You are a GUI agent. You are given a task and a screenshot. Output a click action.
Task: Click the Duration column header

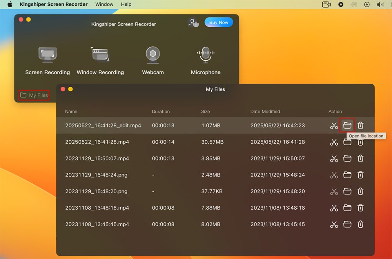click(161, 112)
